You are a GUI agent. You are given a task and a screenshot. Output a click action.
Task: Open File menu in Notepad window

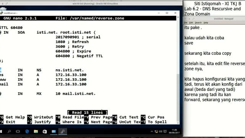click(185, 23)
